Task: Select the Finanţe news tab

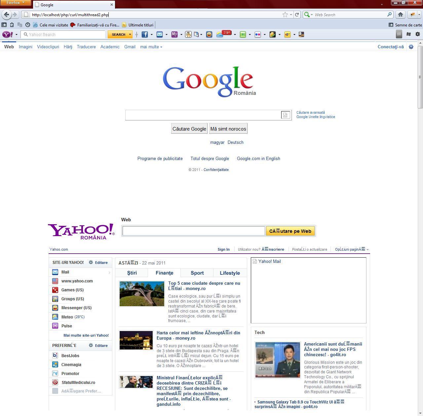Action: (164, 273)
